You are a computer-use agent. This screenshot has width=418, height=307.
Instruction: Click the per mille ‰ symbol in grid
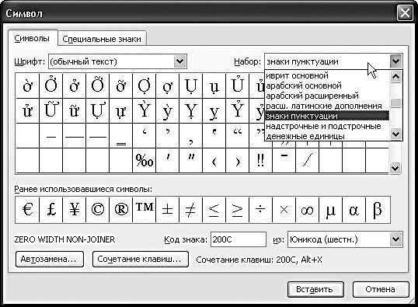[x=145, y=161]
